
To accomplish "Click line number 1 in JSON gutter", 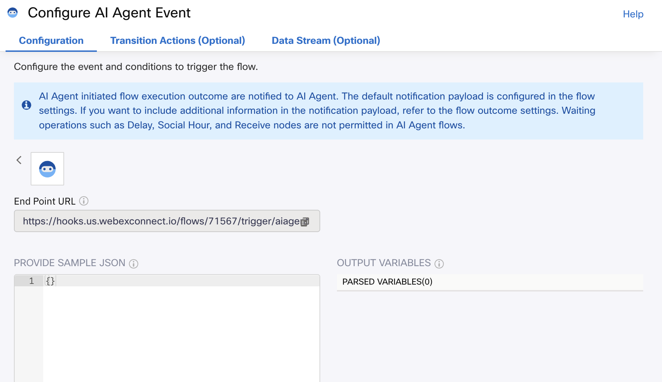I will pyautogui.click(x=31, y=281).
